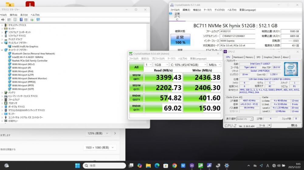Click the Windows Start button on taskbar
The image size is (304, 170).
point(78,165)
